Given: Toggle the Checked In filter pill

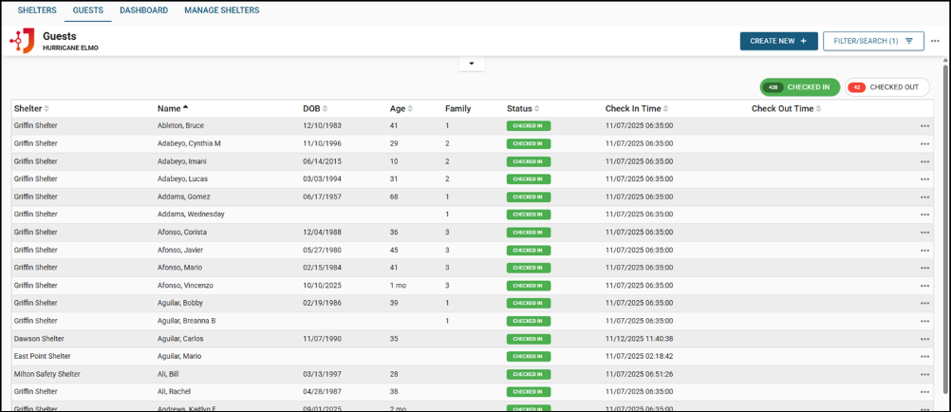Looking at the screenshot, I should pyautogui.click(x=799, y=87).
